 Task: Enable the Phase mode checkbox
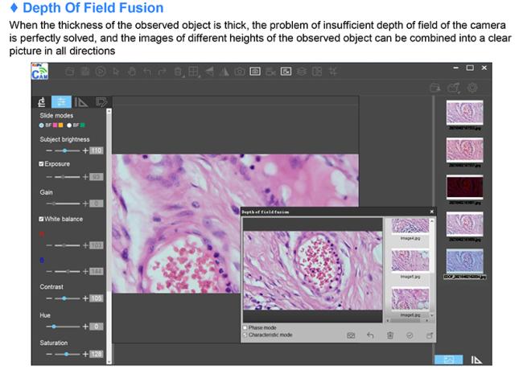click(x=245, y=327)
